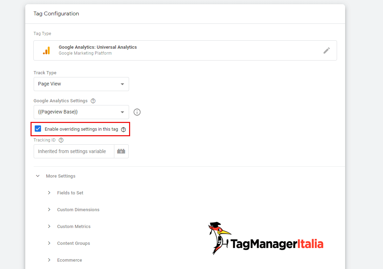Viewport: 383px width, 269px height.
Task: Expand the Ecommerce section
Action: pos(49,260)
